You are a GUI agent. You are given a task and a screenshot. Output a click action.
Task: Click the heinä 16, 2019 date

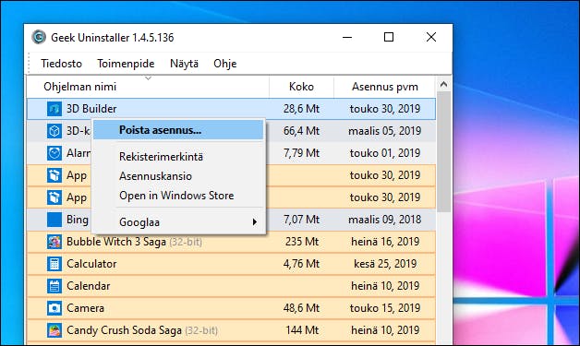point(385,242)
